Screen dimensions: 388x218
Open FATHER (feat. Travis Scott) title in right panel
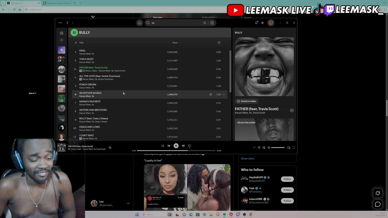[256, 109]
